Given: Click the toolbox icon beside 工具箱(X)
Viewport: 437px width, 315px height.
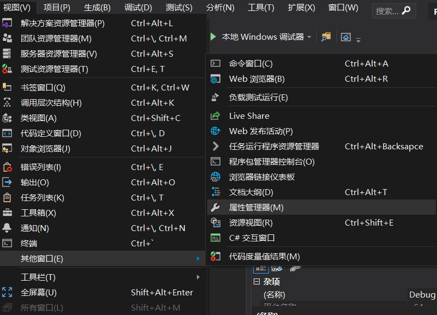Looking at the screenshot, I should [x=7, y=213].
